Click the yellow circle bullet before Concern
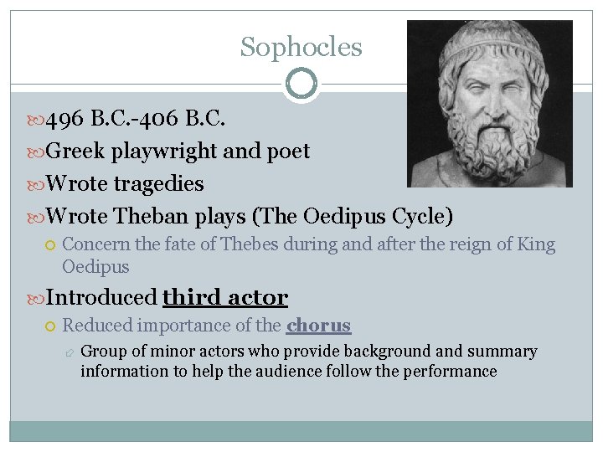The width and height of the screenshot is (603, 452). 50,245
